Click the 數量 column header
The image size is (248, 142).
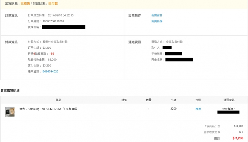pos(149,100)
